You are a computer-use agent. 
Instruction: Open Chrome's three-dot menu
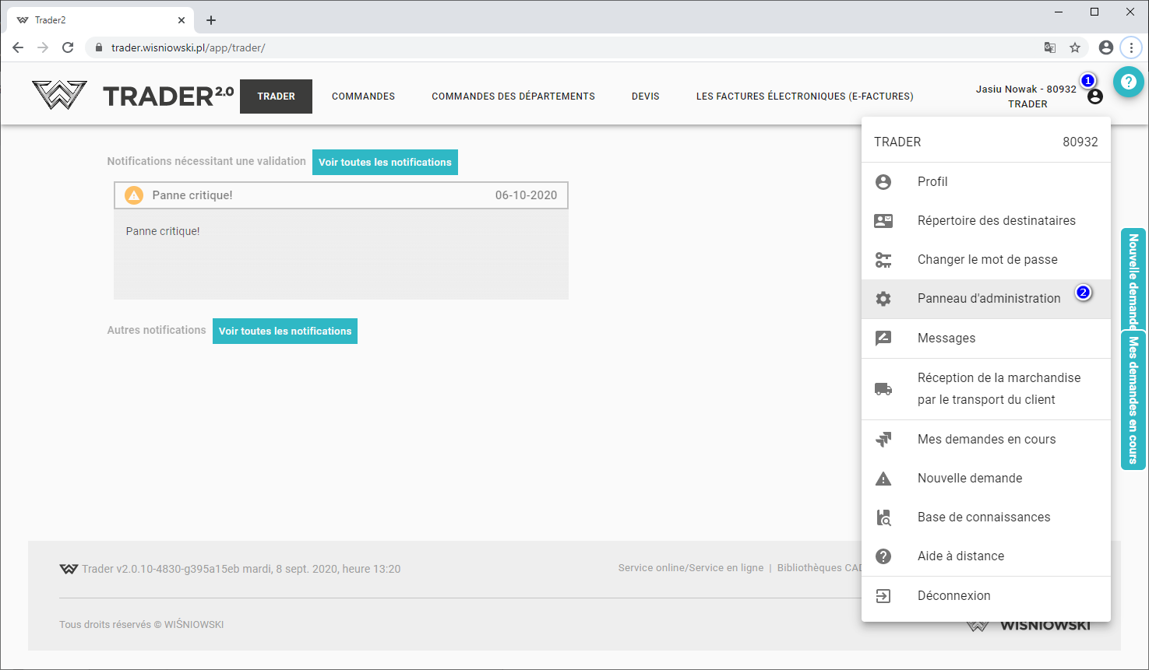[x=1131, y=47]
